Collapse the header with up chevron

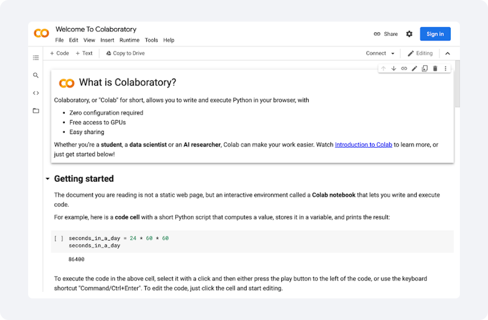(447, 53)
